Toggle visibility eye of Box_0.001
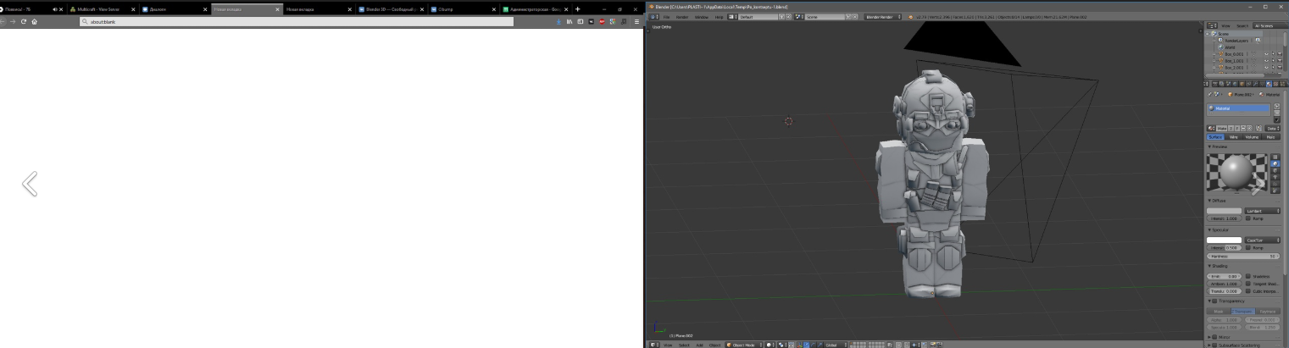The width and height of the screenshot is (1289, 348). (1266, 54)
